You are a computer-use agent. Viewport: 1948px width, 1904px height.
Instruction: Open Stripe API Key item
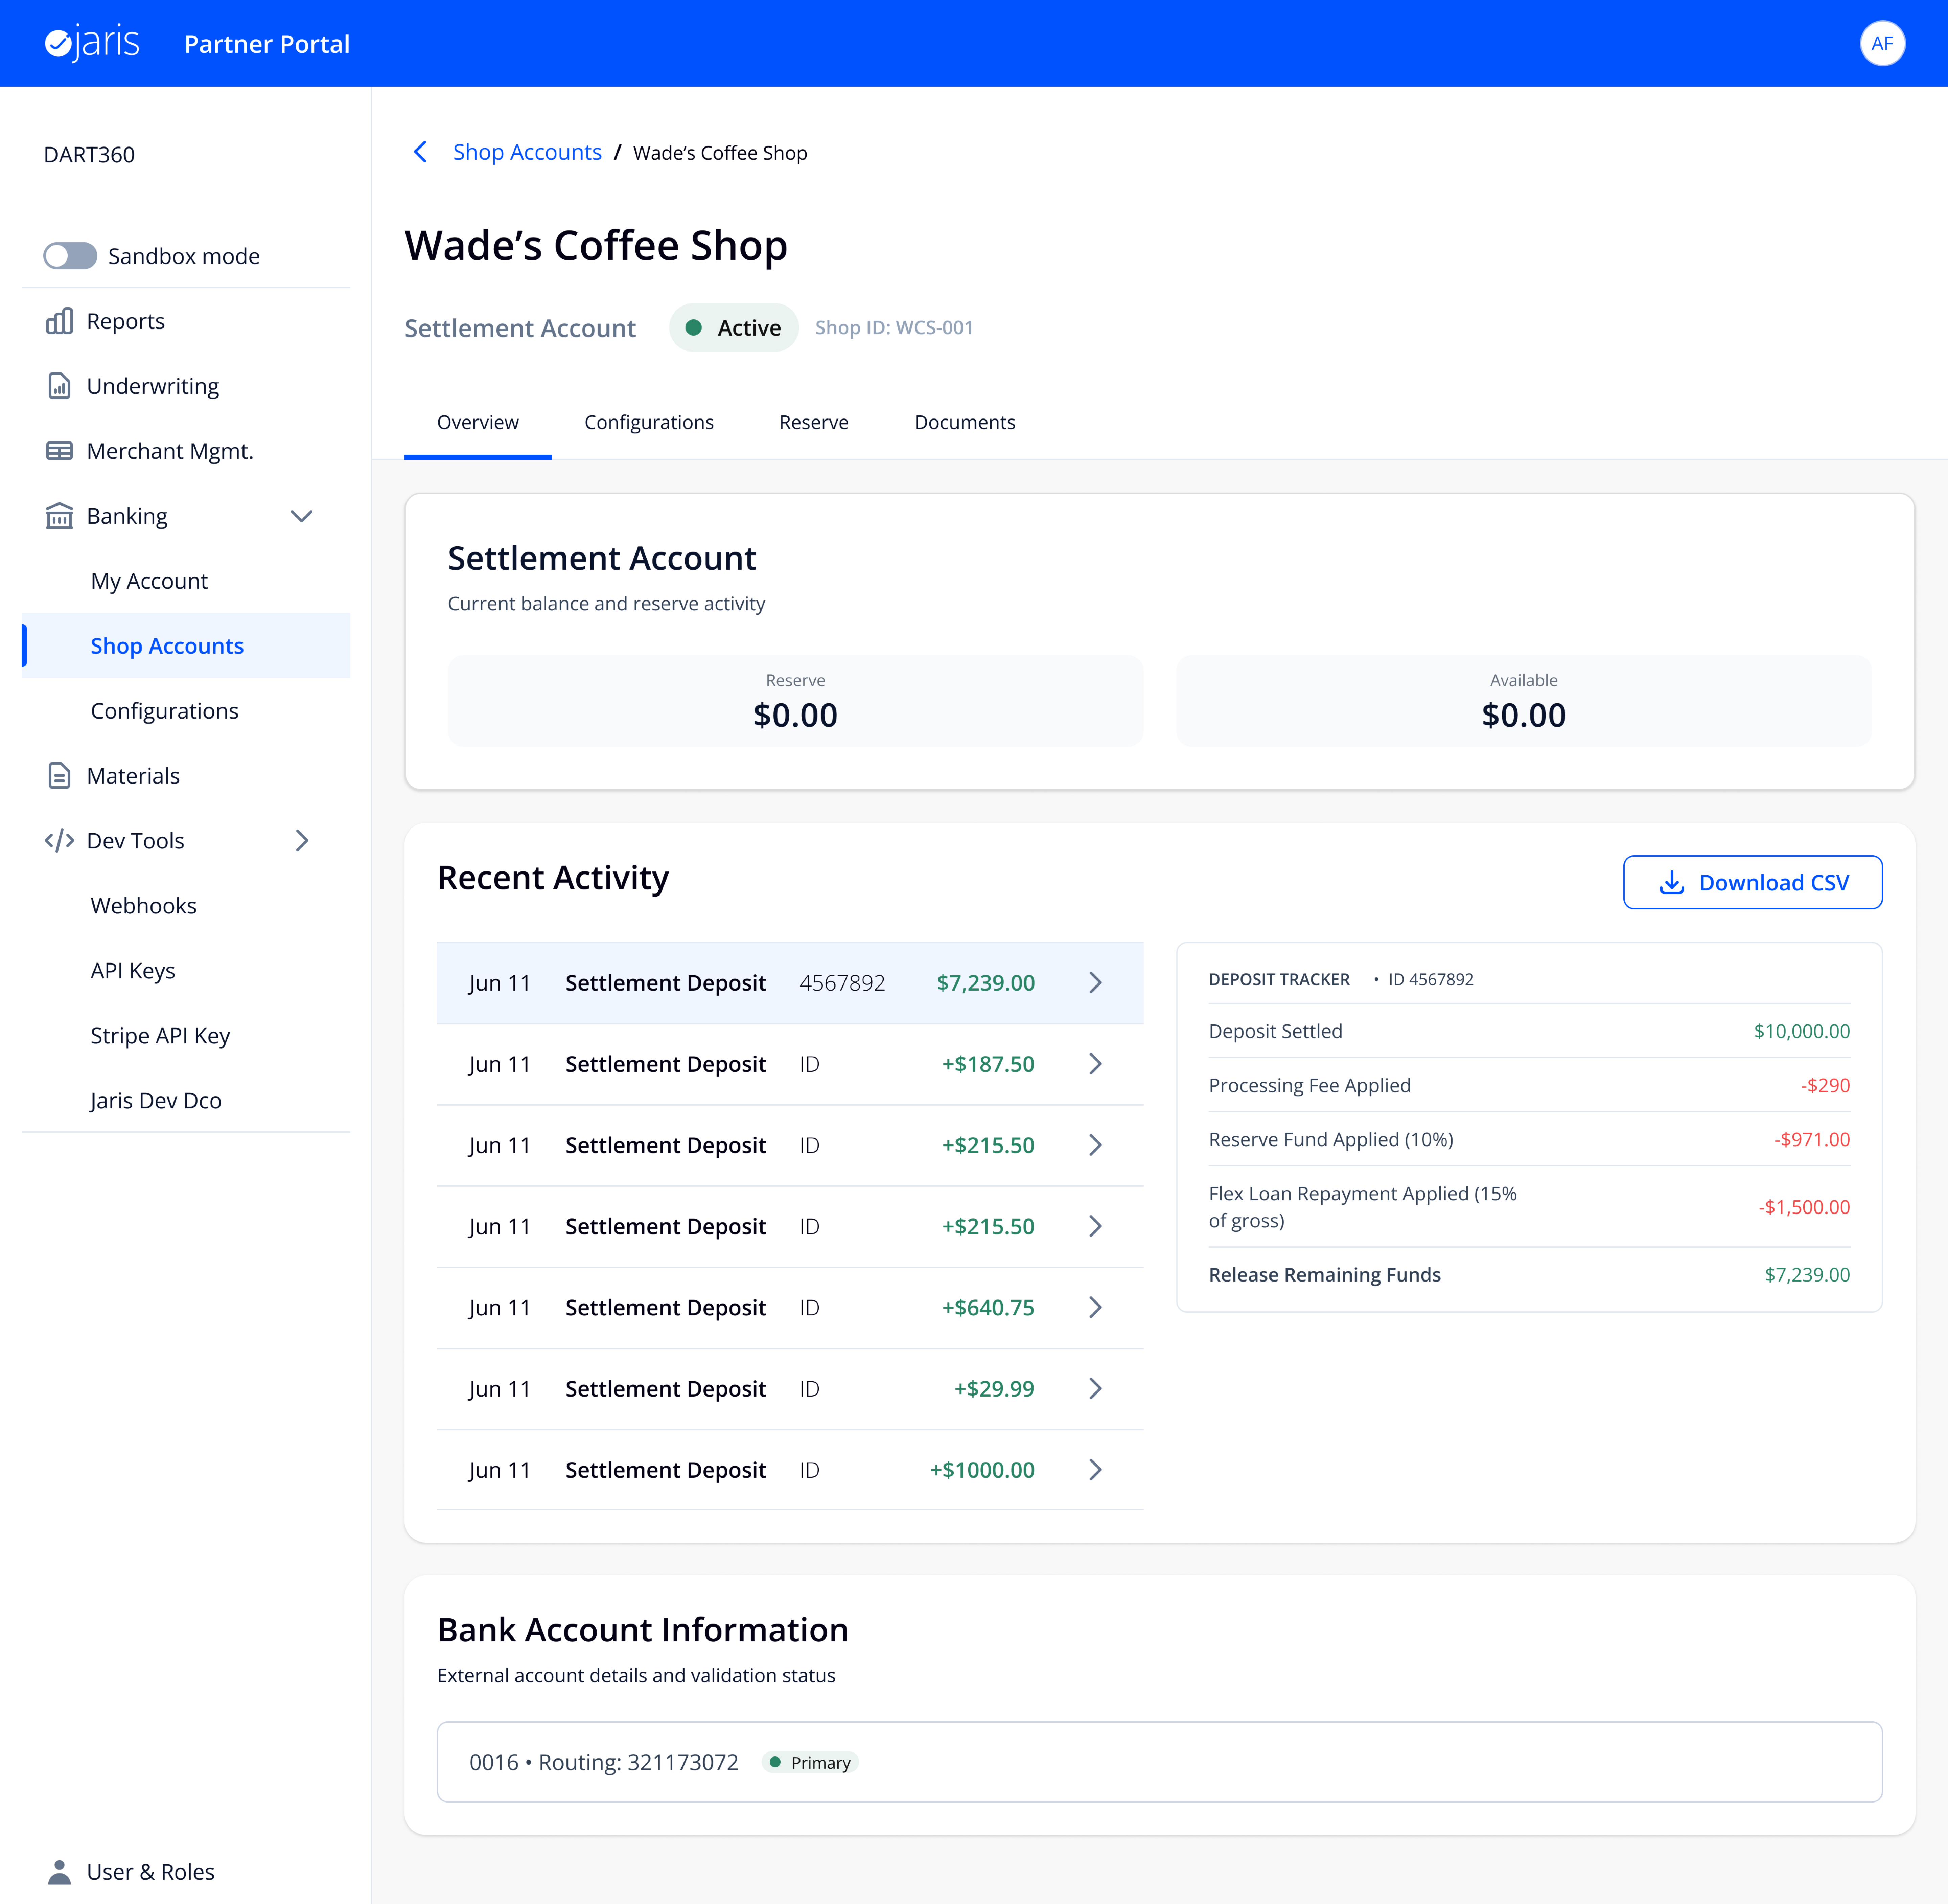pos(186,1036)
